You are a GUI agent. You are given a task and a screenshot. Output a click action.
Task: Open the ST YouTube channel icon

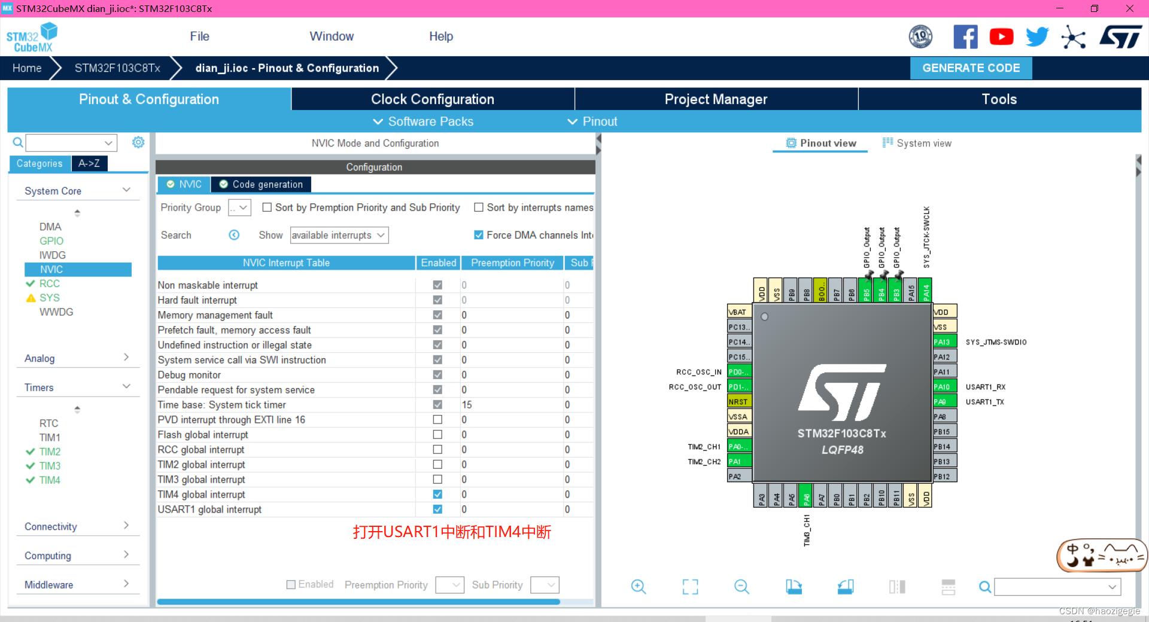[1001, 37]
